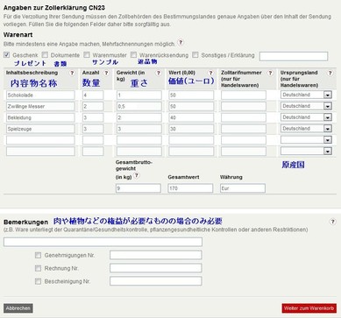
Task: Enable the Genehmigungen Nr. checkbox
Action: pyautogui.click(x=38, y=255)
